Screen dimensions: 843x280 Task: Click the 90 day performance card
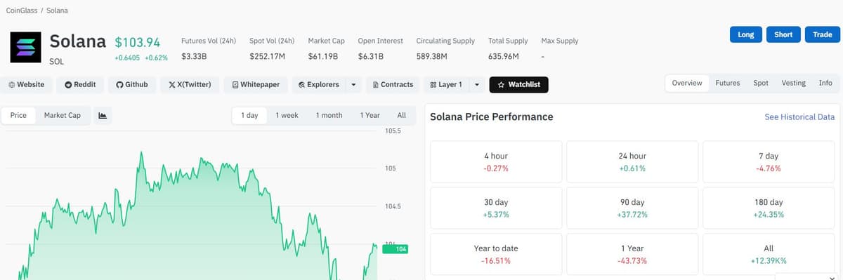point(632,208)
